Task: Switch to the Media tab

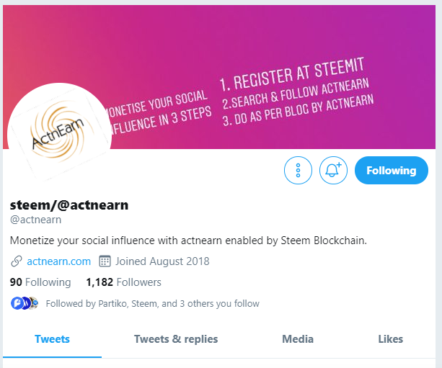Action: point(298,339)
